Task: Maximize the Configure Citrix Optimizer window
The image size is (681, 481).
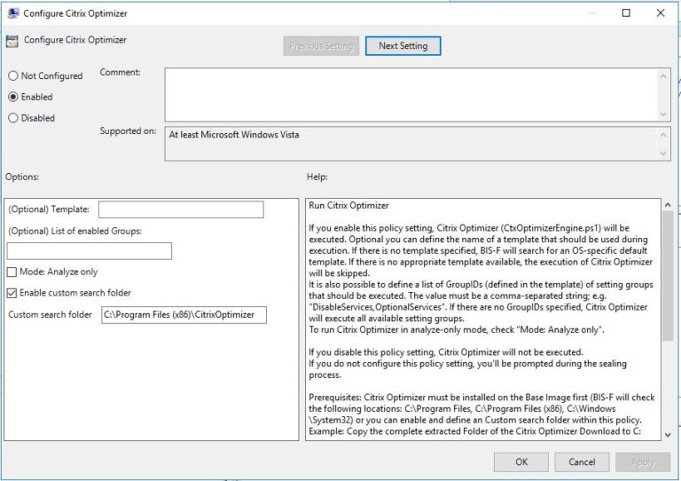Action: 626,13
